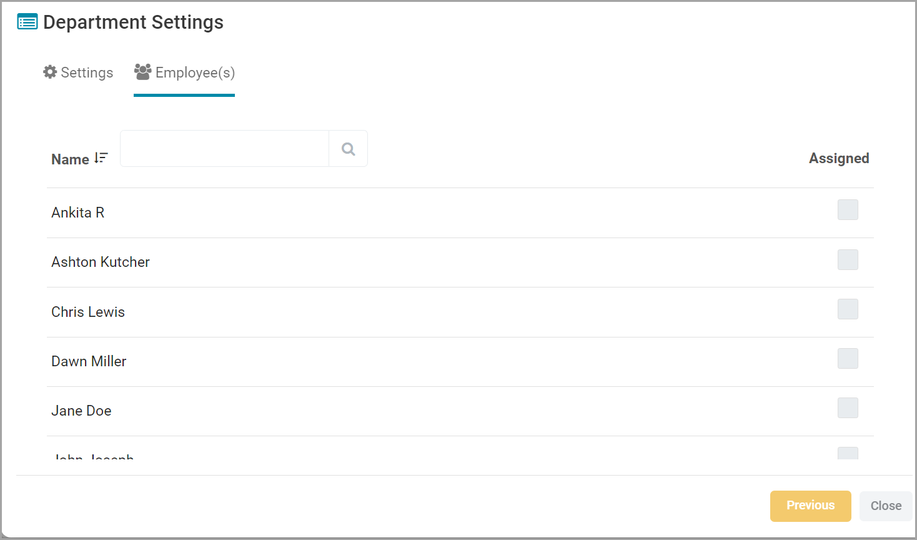Image resolution: width=917 pixels, height=540 pixels.
Task: Select the Jane Doe employee name
Action: [x=81, y=411]
